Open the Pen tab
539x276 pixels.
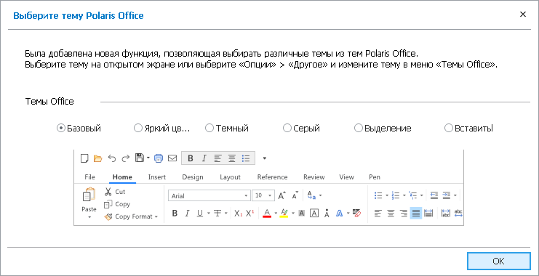375,177
